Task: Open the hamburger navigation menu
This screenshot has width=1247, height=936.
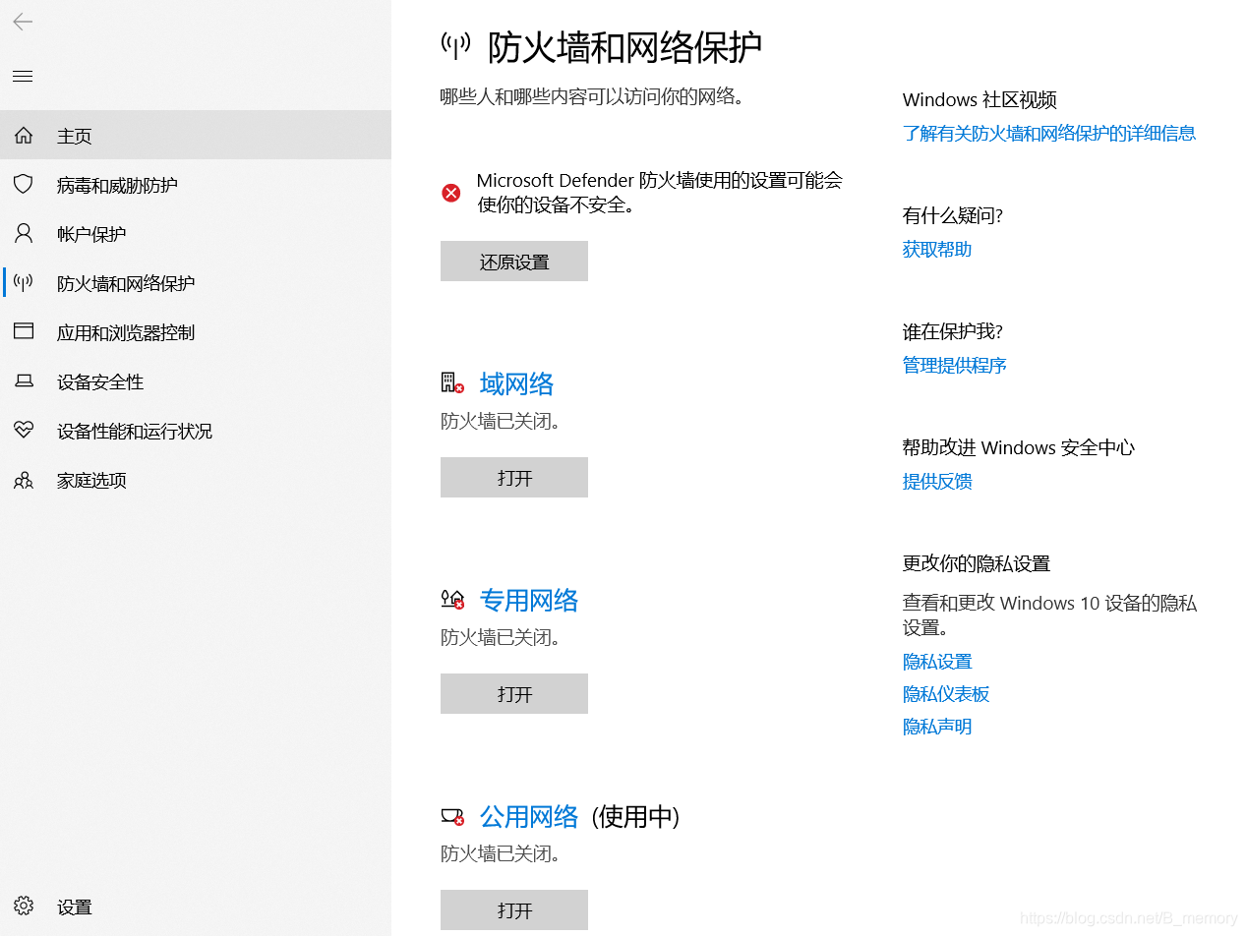Action: tap(23, 76)
